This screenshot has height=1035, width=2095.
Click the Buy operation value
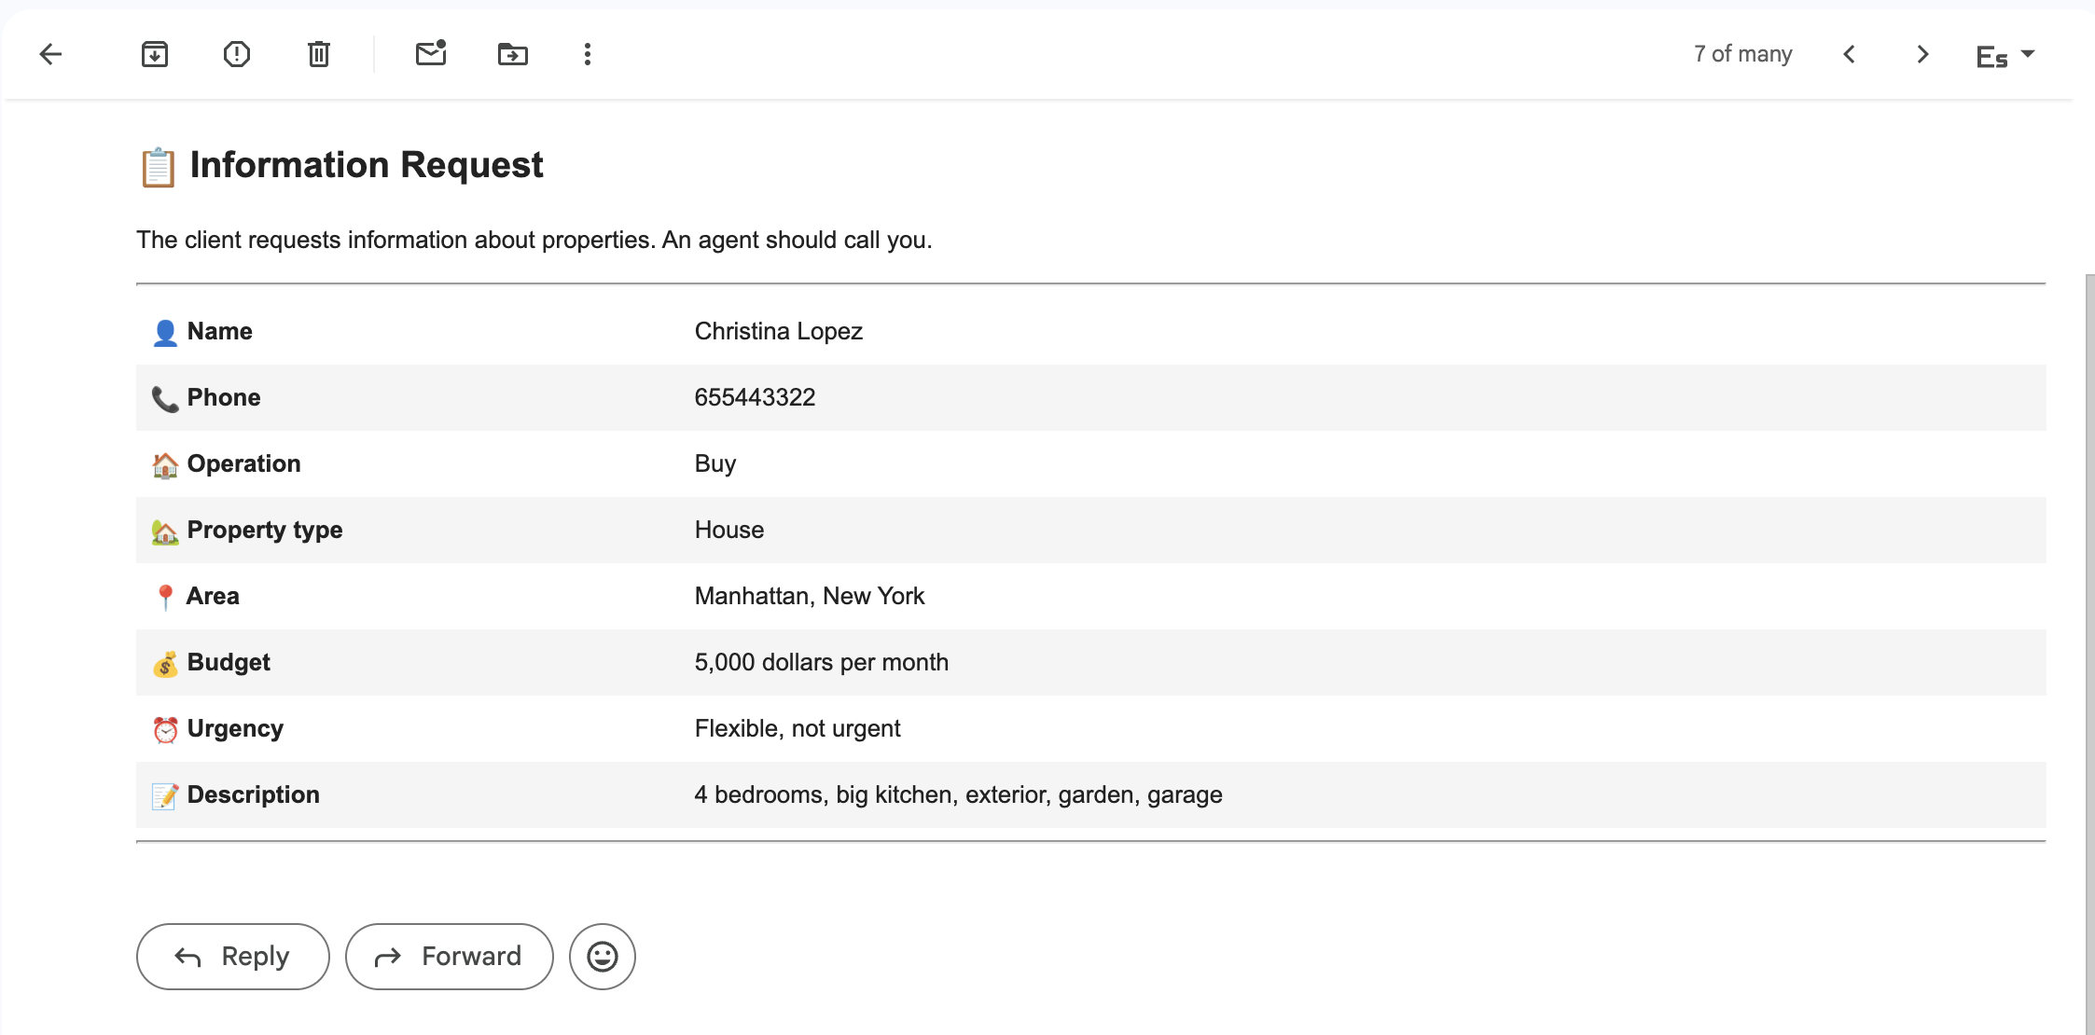715,463
